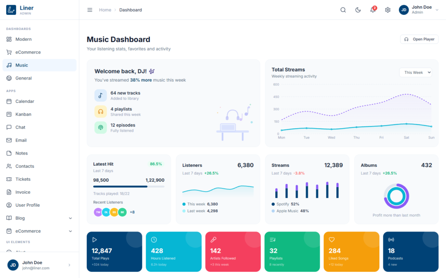The image size is (446, 278).
Task: Click the Last week legend item in Listeners
Action: (200, 211)
